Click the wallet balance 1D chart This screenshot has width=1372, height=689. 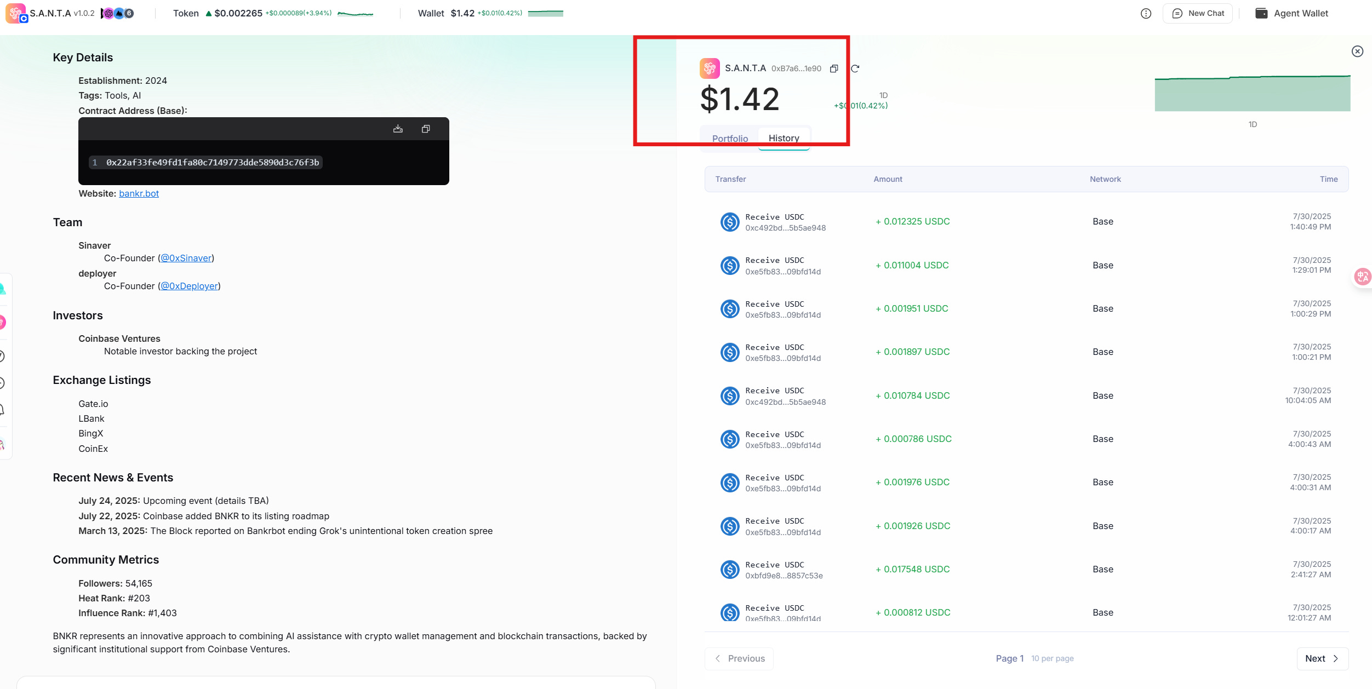[1252, 94]
